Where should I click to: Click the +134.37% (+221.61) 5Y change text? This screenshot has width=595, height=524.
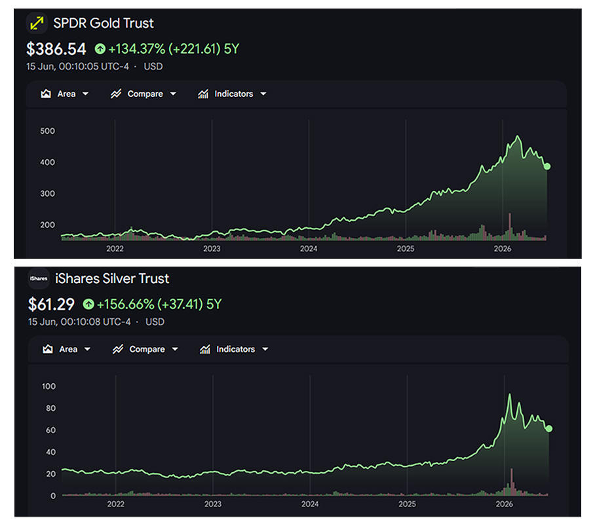[x=174, y=49]
